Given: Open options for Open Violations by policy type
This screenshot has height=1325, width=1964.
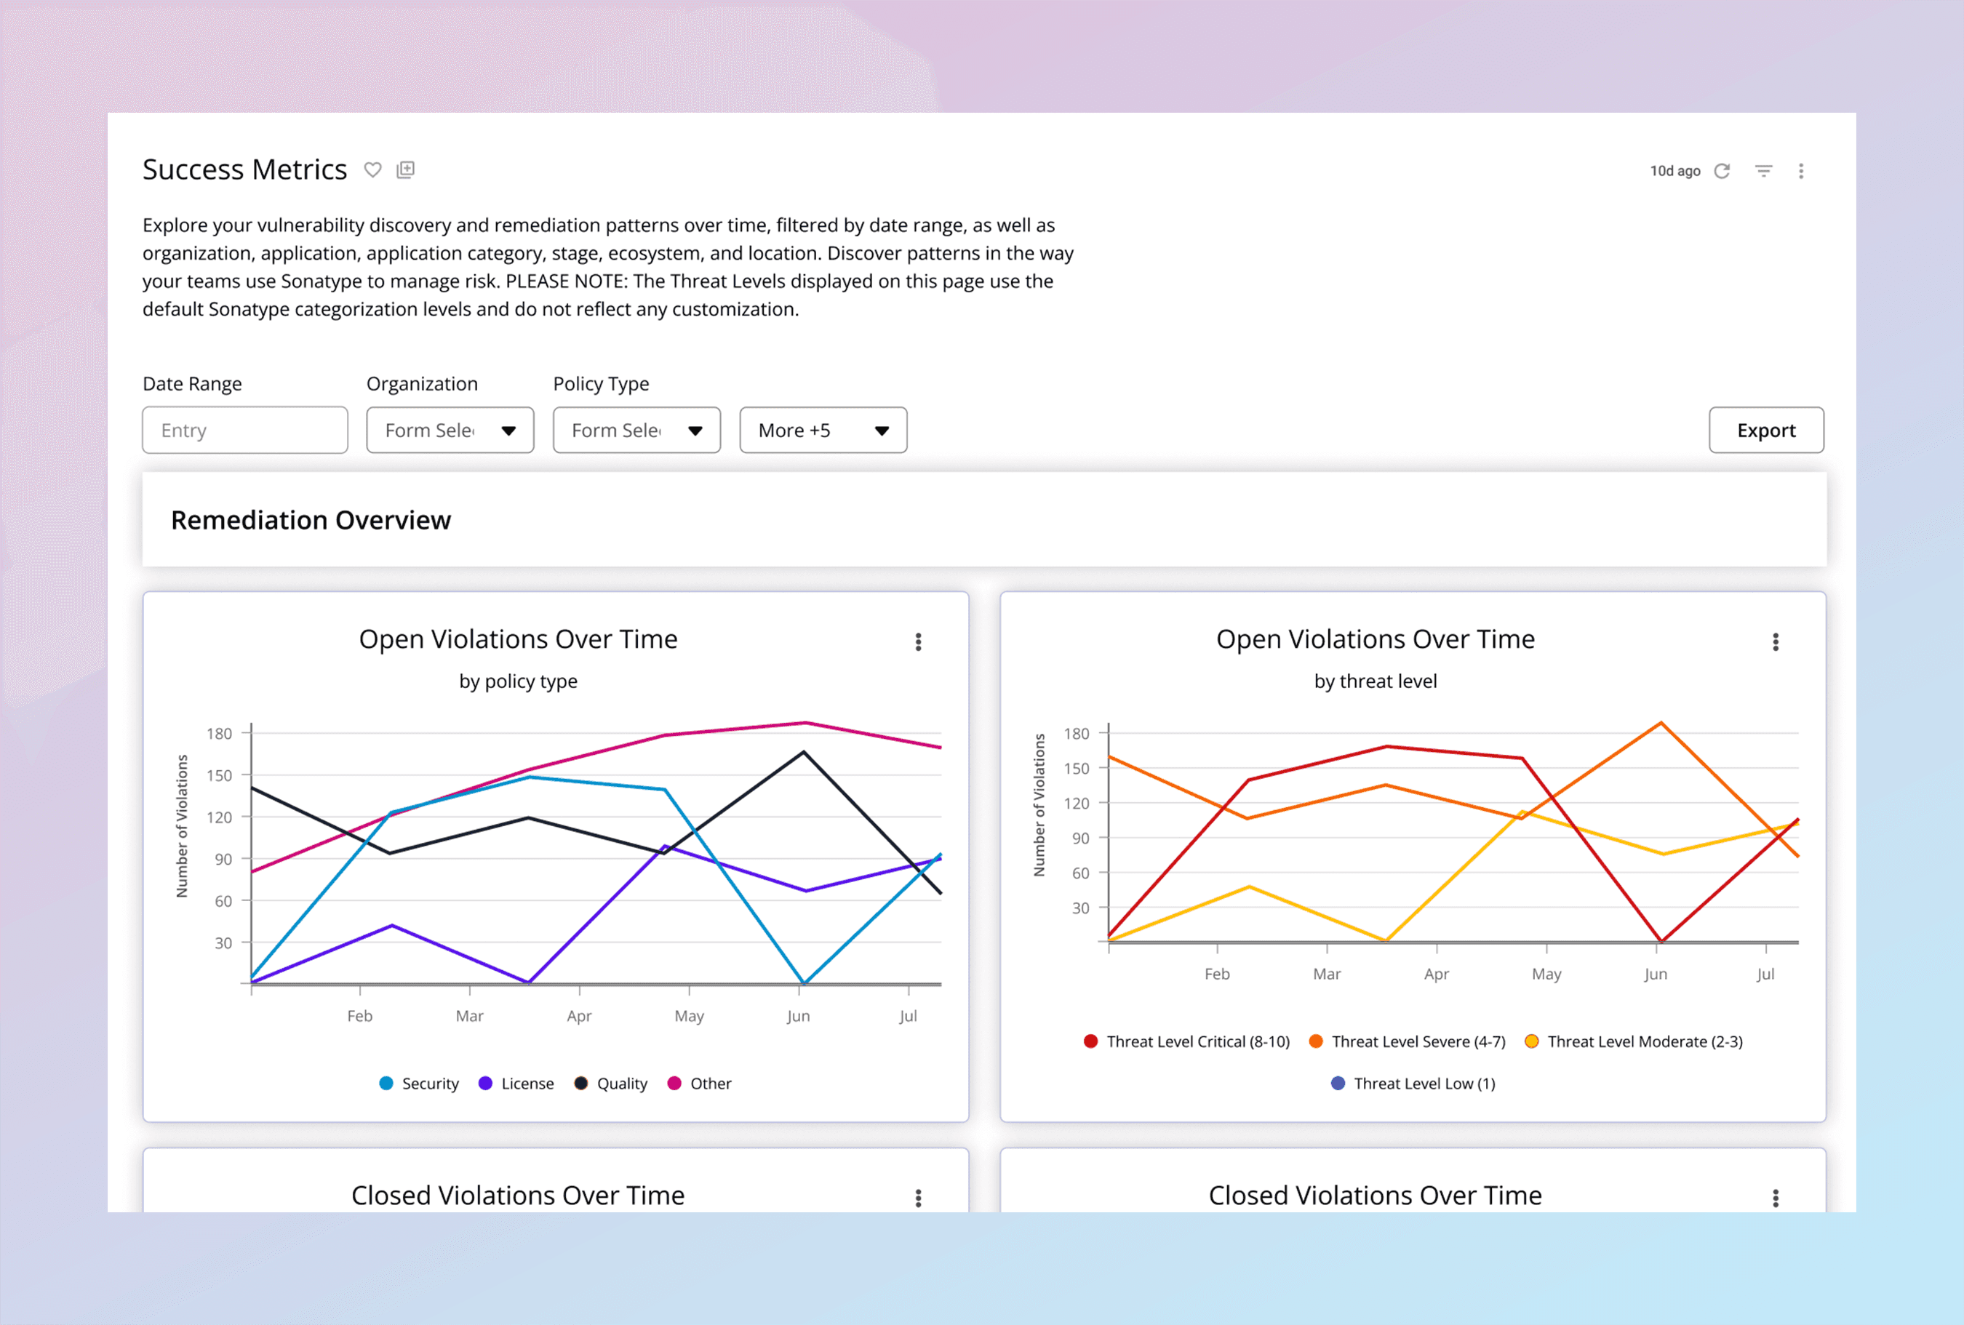Looking at the screenshot, I should coord(919,641).
